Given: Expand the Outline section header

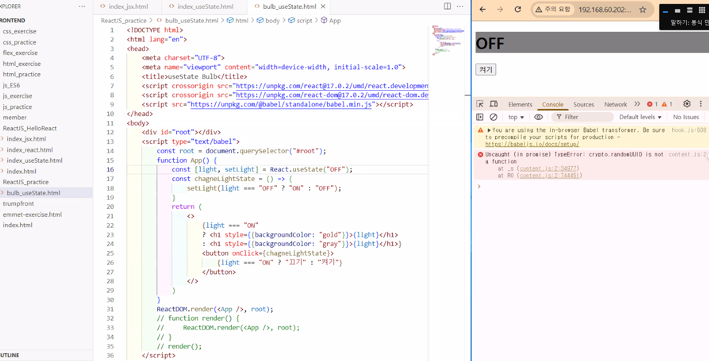Looking at the screenshot, I should point(46,355).
